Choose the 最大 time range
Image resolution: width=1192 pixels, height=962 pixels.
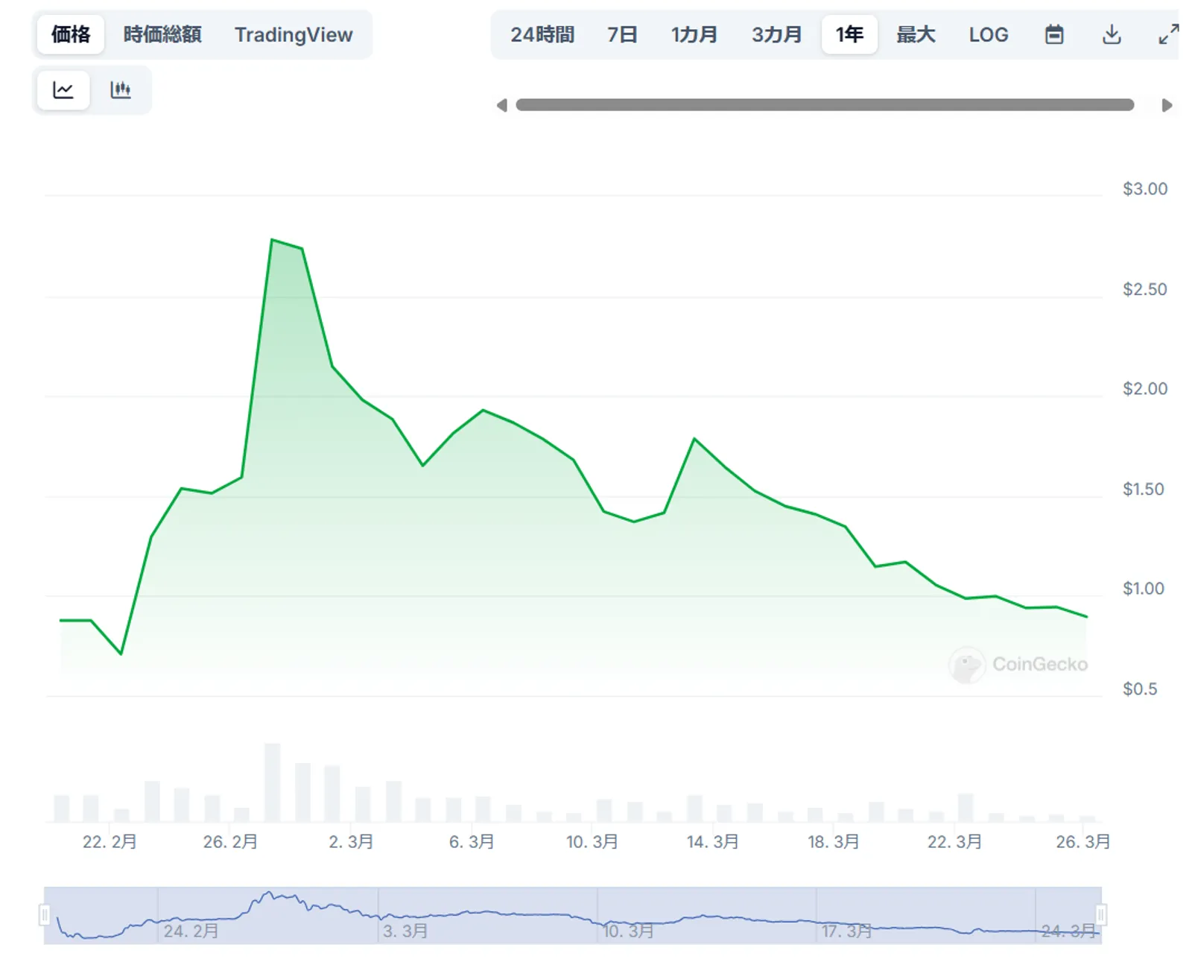pyautogui.click(x=916, y=34)
